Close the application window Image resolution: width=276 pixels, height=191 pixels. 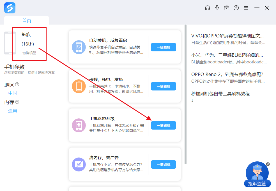267,8
